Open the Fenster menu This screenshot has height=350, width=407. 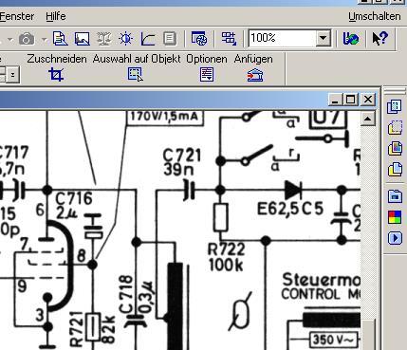pyautogui.click(x=17, y=16)
